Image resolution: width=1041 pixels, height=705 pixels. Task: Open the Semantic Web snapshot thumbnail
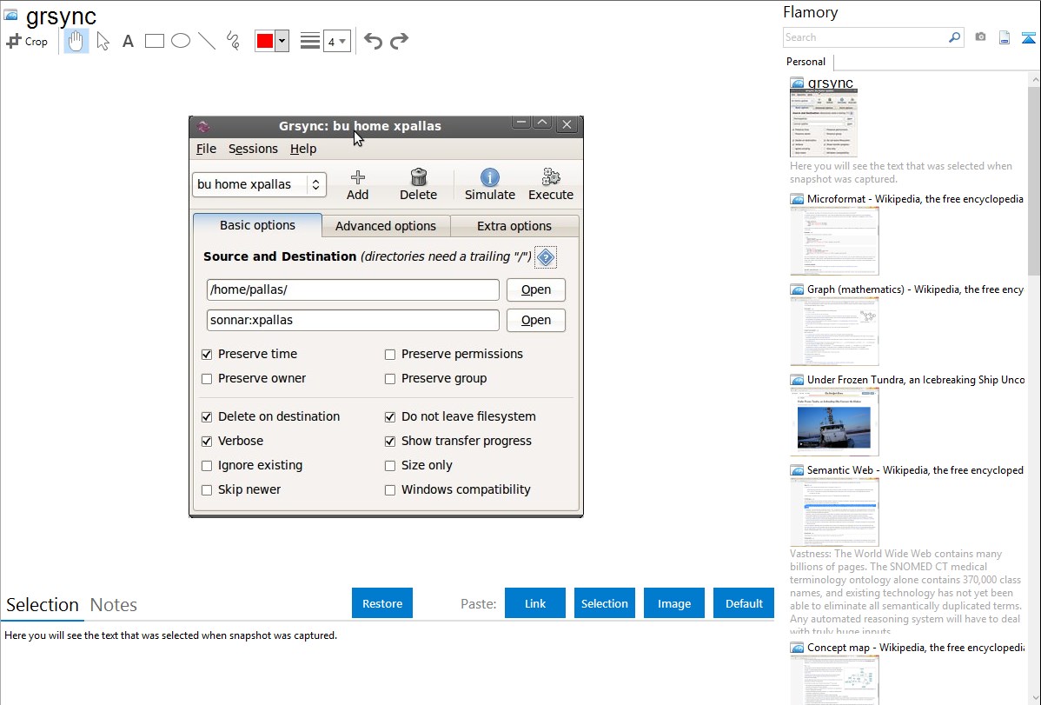click(x=834, y=512)
